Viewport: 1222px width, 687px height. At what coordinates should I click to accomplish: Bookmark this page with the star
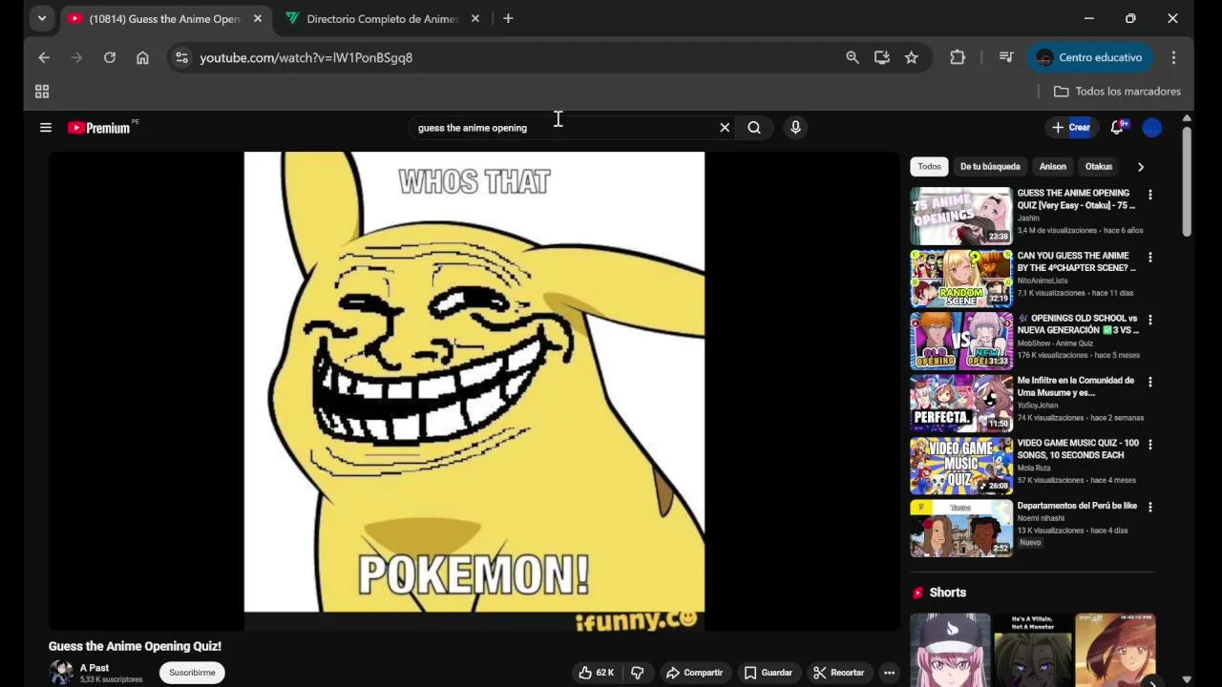coord(912,57)
